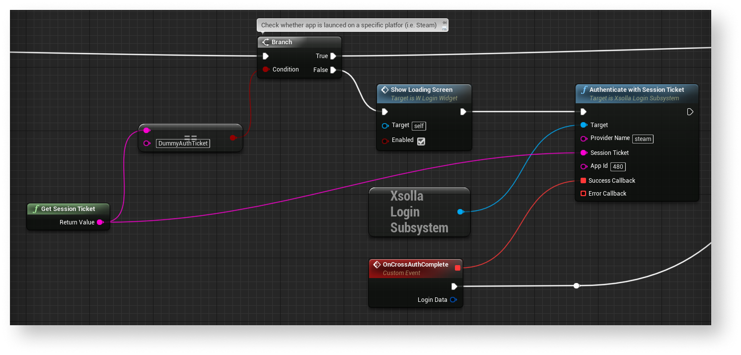Viewport: 741px width, 355px height.
Task: Click the DummyAuthTicket text field
Action: 183,143
